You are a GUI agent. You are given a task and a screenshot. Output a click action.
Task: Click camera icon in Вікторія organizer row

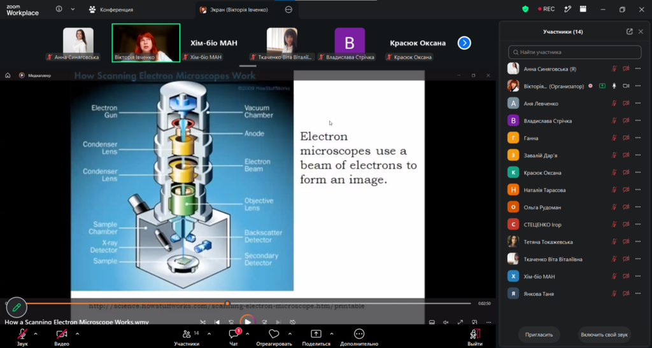pyautogui.click(x=626, y=86)
